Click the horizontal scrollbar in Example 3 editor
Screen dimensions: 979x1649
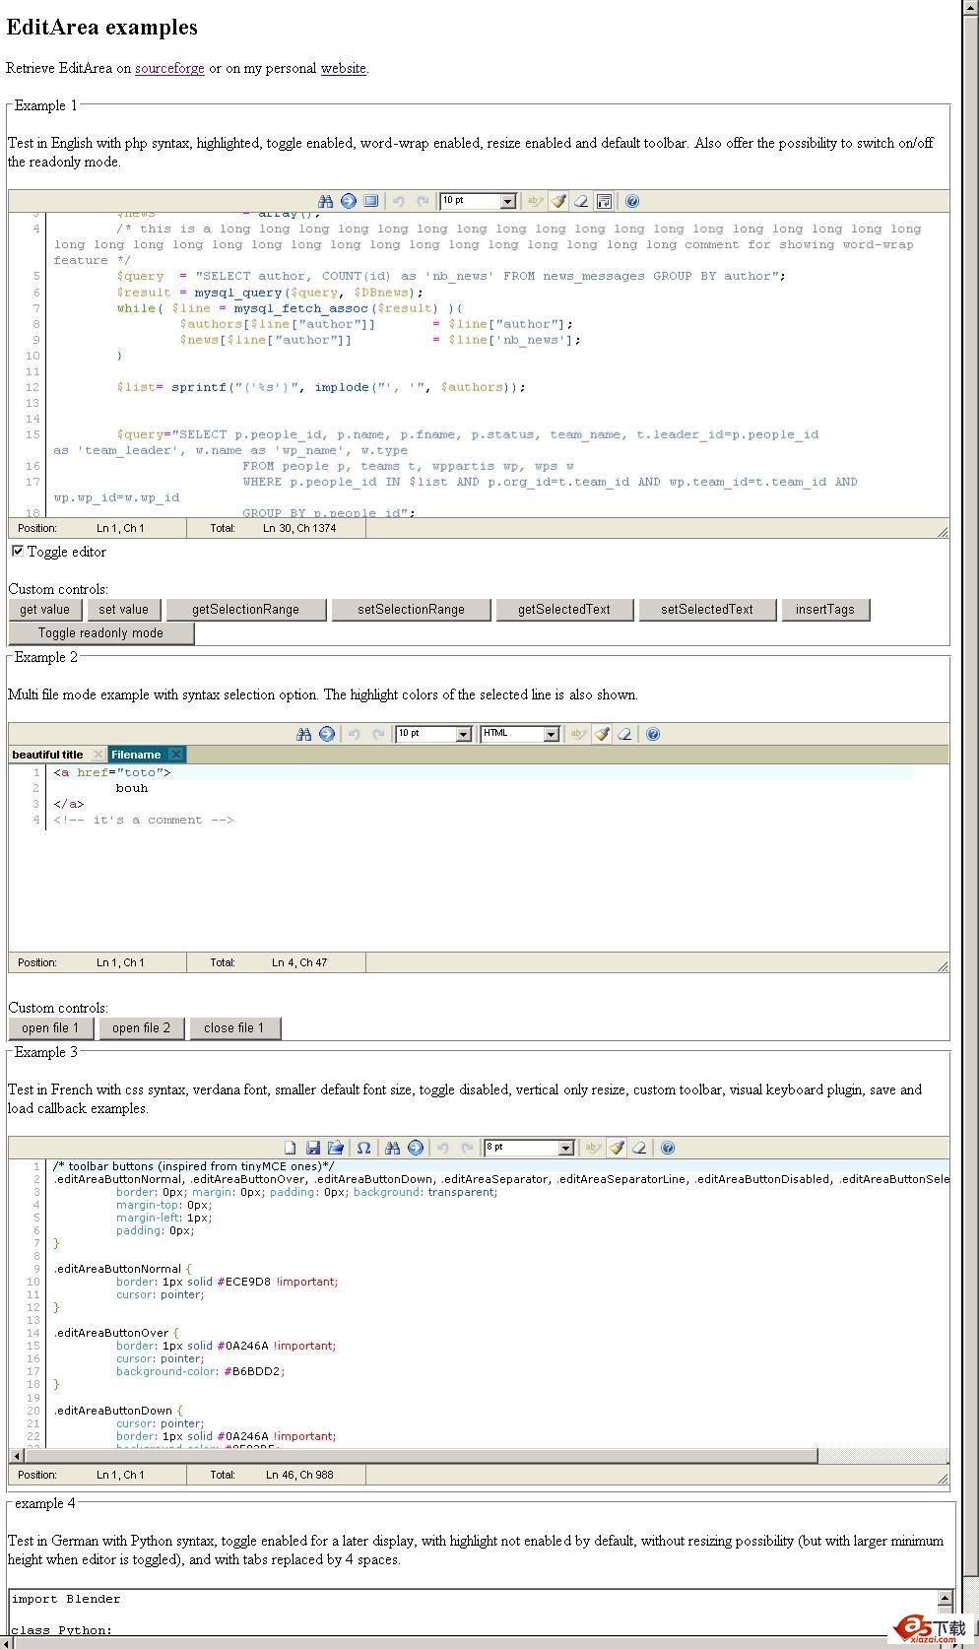tap(414, 1456)
